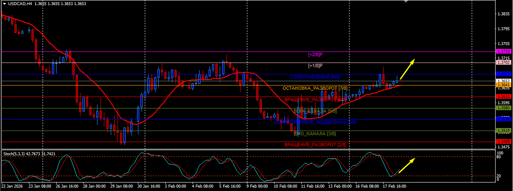Click the 11 Feb 16:00 time label
The width and height of the screenshot is (513, 191).
312,186
